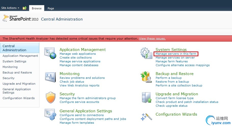Open the Application Management heading link
The height and width of the screenshot is (127, 232).
83,49
